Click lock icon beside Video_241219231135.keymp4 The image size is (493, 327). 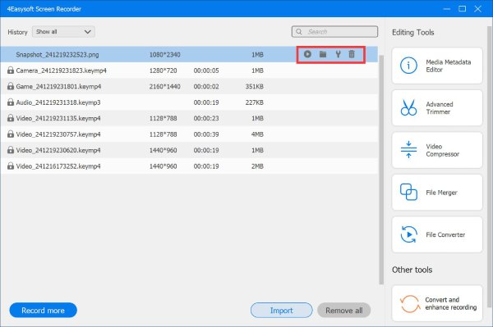tap(11, 118)
